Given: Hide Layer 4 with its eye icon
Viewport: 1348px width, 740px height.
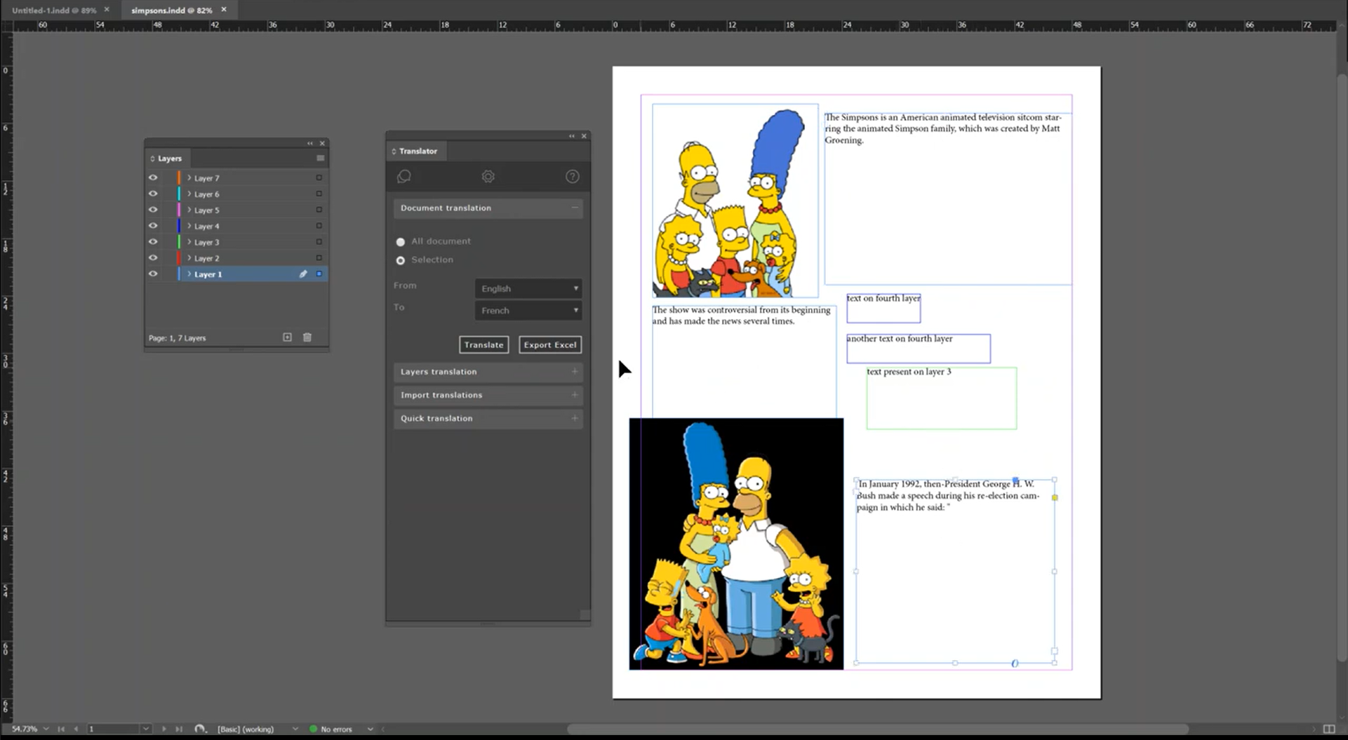Looking at the screenshot, I should (x=153, y=226).
